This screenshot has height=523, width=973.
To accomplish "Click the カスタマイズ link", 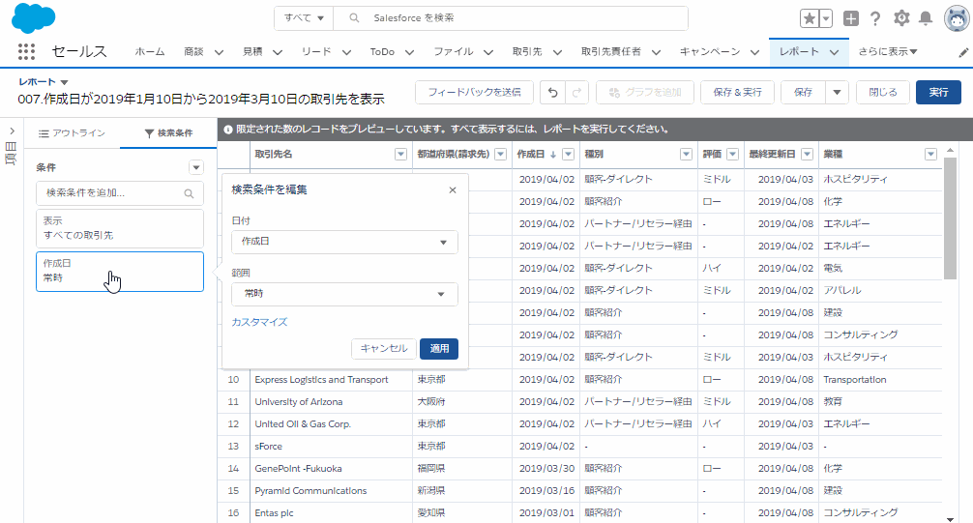I will point(259,322).
